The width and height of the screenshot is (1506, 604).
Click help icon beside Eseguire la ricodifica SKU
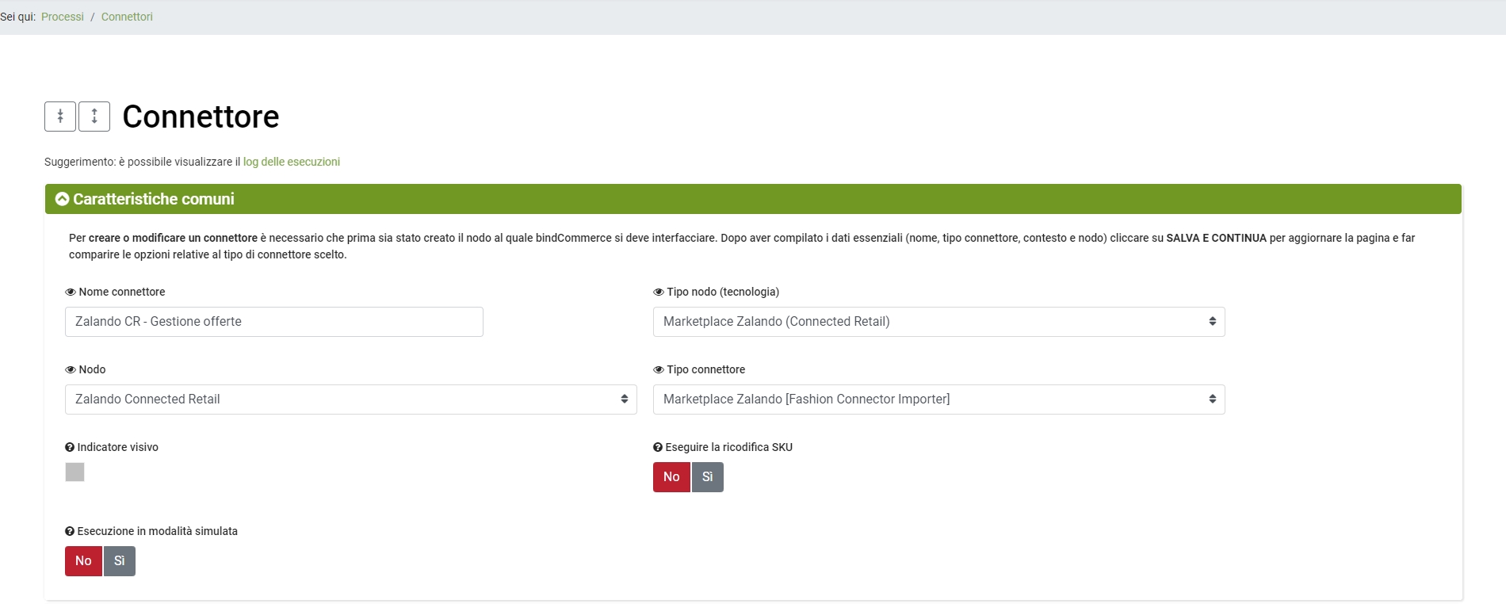[x=658, y=448]
